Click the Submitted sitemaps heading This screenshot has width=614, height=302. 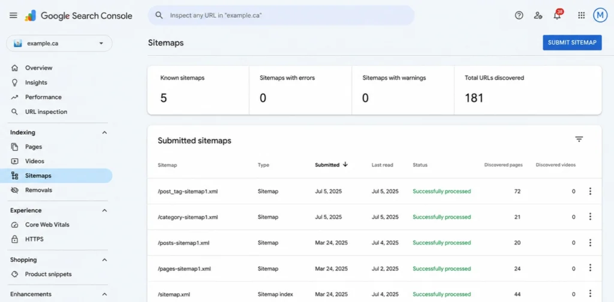click(x=195, y=140)
